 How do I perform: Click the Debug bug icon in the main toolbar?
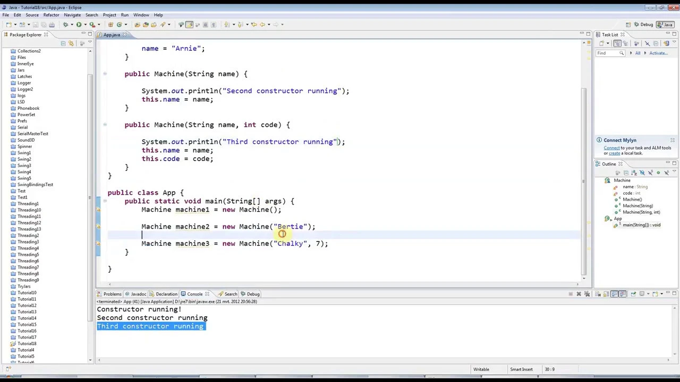click(65, 24)
